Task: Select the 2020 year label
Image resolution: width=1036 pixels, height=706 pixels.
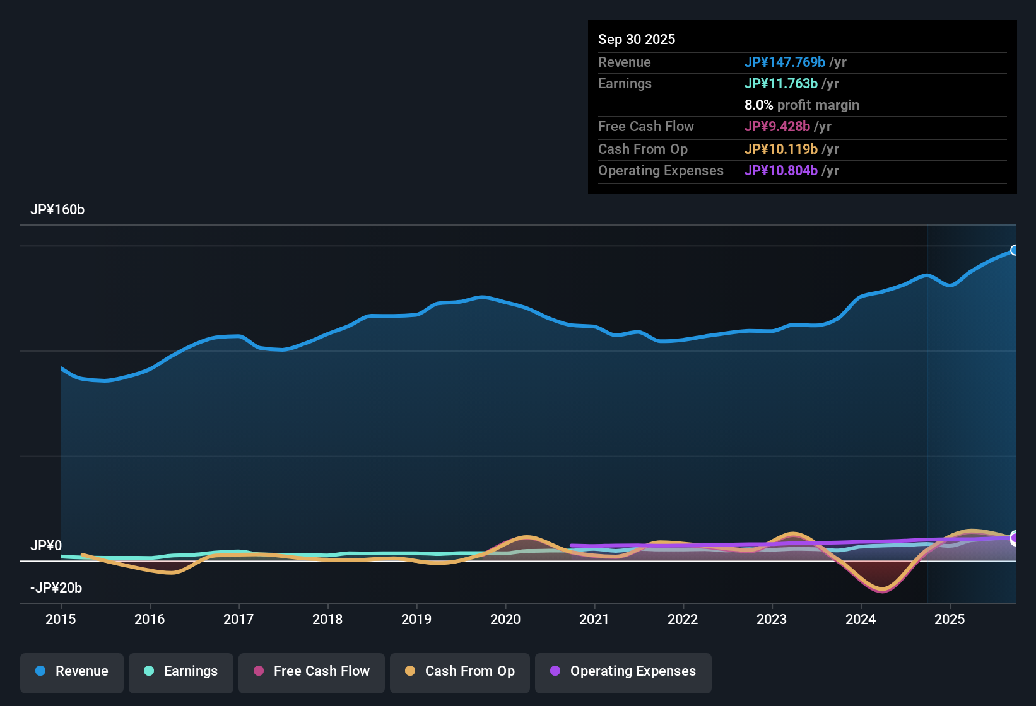Action: point(505,620)
